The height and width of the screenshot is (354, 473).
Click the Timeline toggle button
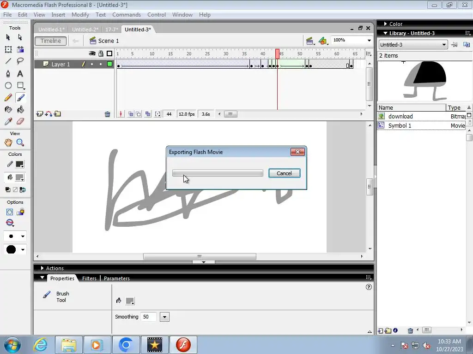(51, 41)
